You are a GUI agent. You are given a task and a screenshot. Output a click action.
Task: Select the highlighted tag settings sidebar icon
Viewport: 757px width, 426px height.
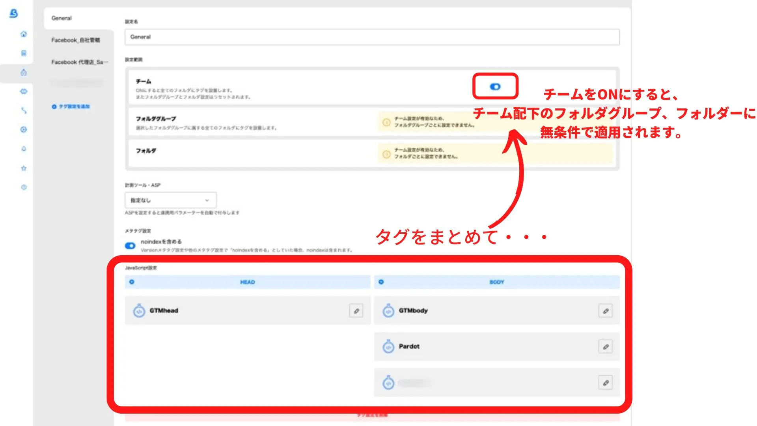click(x=24, y=73)
